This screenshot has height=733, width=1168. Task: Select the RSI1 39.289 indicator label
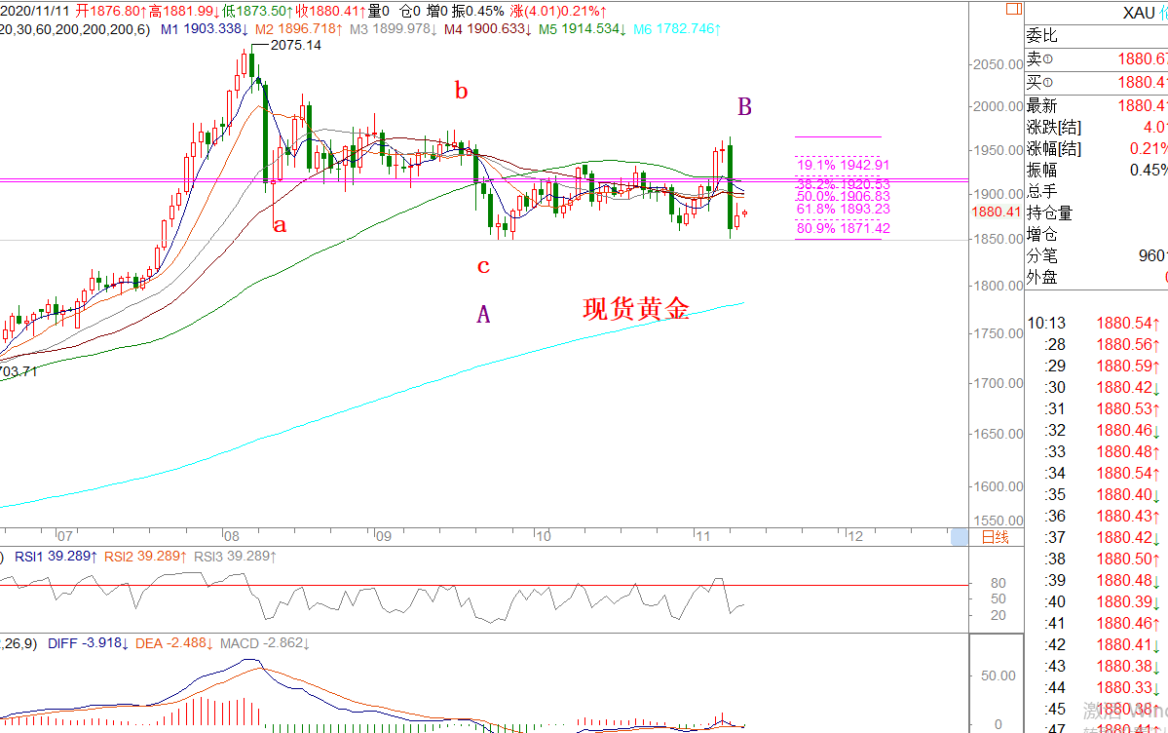[56, 557]
